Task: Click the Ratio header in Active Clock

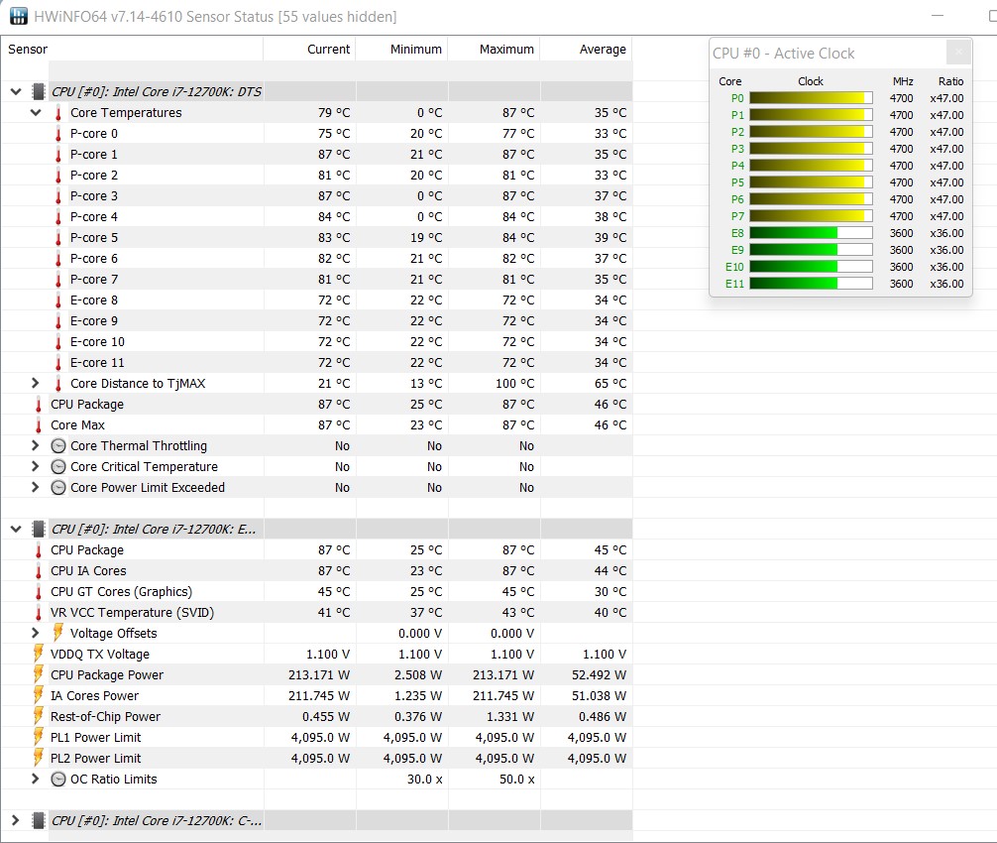Action: (x=950, y=81)
